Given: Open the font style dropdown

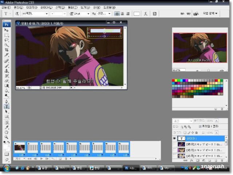Looking at the screenshot, I should point(64,14).
